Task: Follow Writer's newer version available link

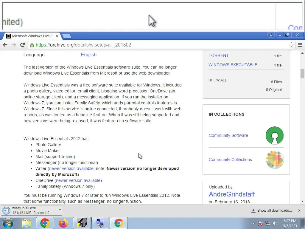Action: click(x=71, y=169)
